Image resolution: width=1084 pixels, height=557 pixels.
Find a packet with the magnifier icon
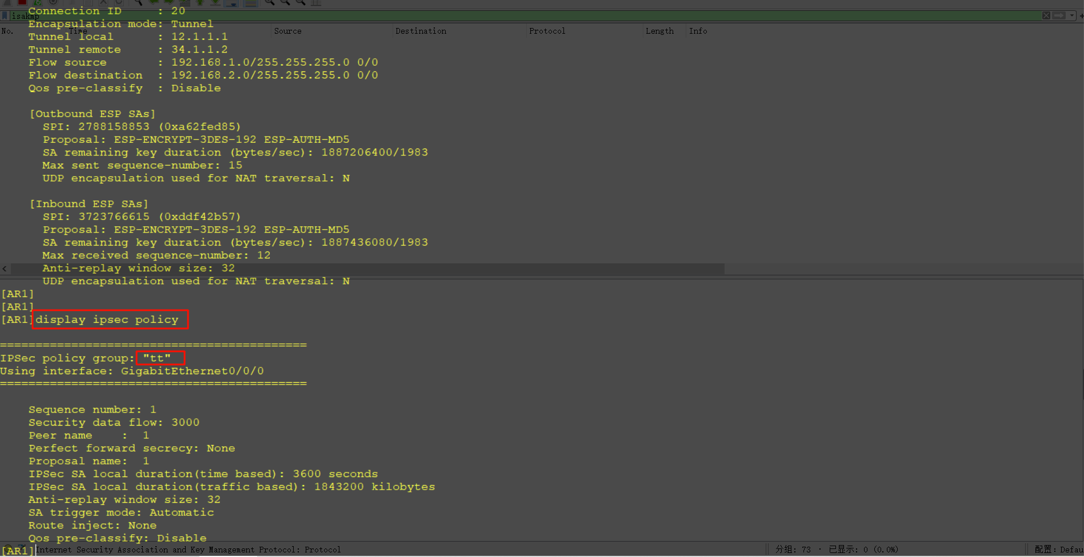click(x=138, y=3)
